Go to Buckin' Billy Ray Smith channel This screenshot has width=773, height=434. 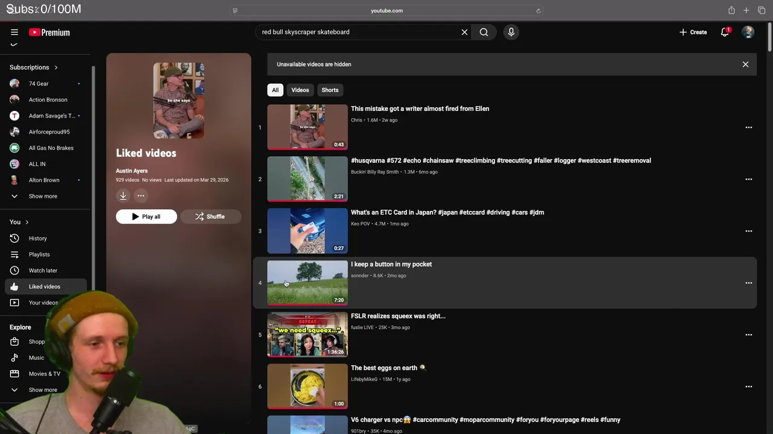click(374, 172)
